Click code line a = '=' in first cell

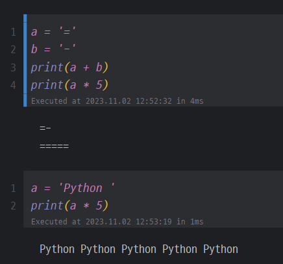click(x=53, y=32)
